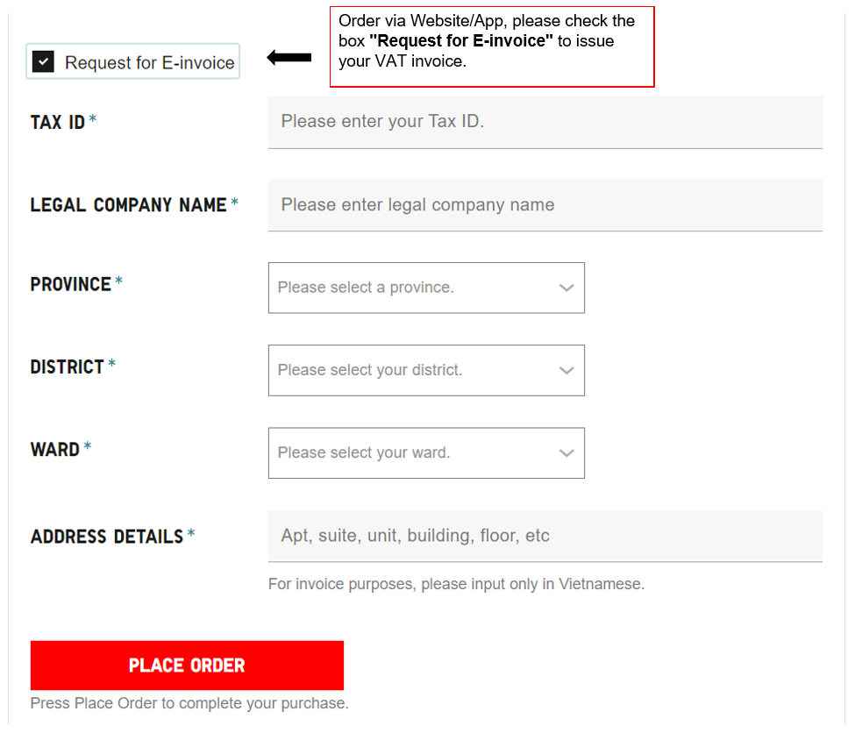This screenshot has width=855, height=733.
Task: Select the Address Details text box
Action: [x=545, y=536]
